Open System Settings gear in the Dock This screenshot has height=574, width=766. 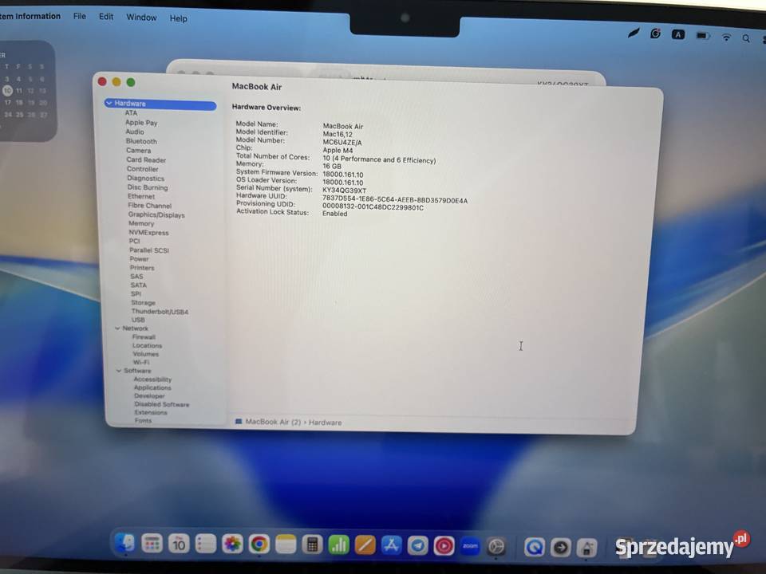click(x=496, y=547)
